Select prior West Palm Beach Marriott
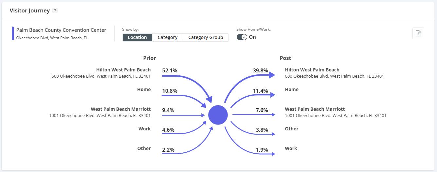 (x=120, y=109)
